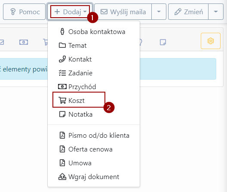This screenshot has width=227, height=192.
Task: Select Osoba kontaktowa from menu
Action: click(94, 32)
